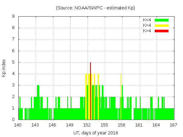Select the K>4 legend label text

click(x=147, y=31)
